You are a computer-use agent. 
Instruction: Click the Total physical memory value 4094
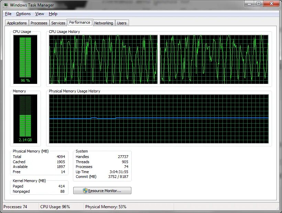coord(61,157)
